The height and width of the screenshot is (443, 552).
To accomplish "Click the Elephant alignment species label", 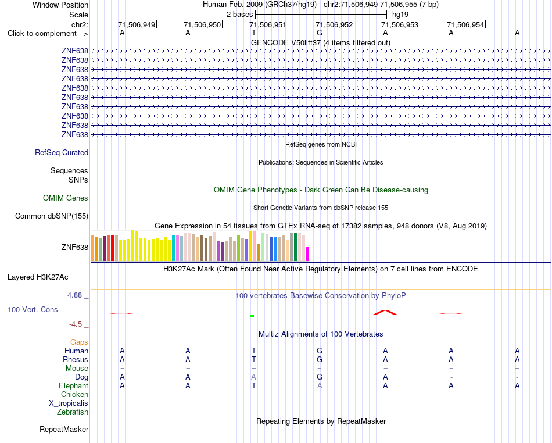I will coord(73,385).
